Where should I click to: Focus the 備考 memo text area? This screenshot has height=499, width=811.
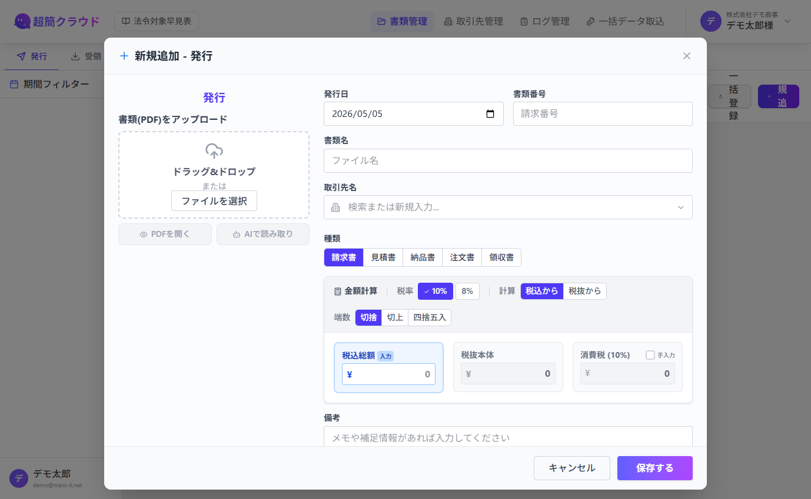508,437
